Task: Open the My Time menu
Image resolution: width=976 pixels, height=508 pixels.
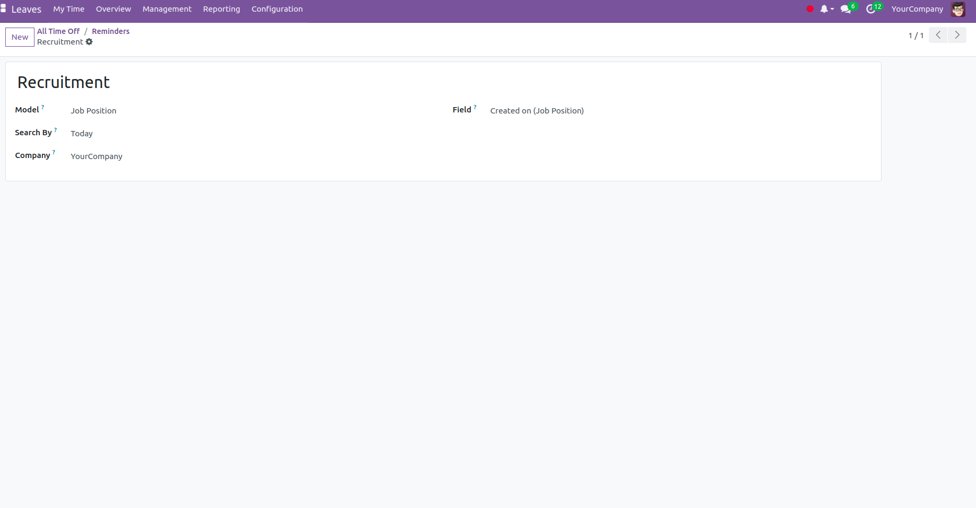Action: [68, 9]
